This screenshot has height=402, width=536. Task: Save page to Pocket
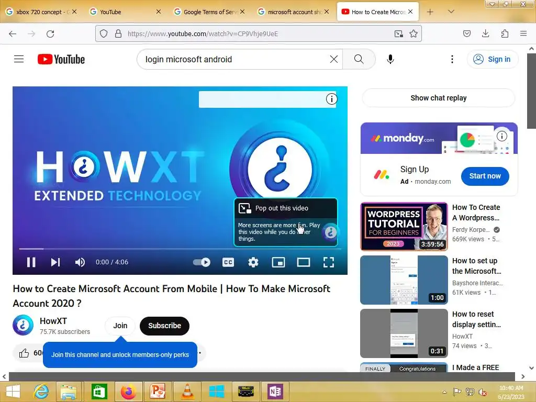pos(466,33)
